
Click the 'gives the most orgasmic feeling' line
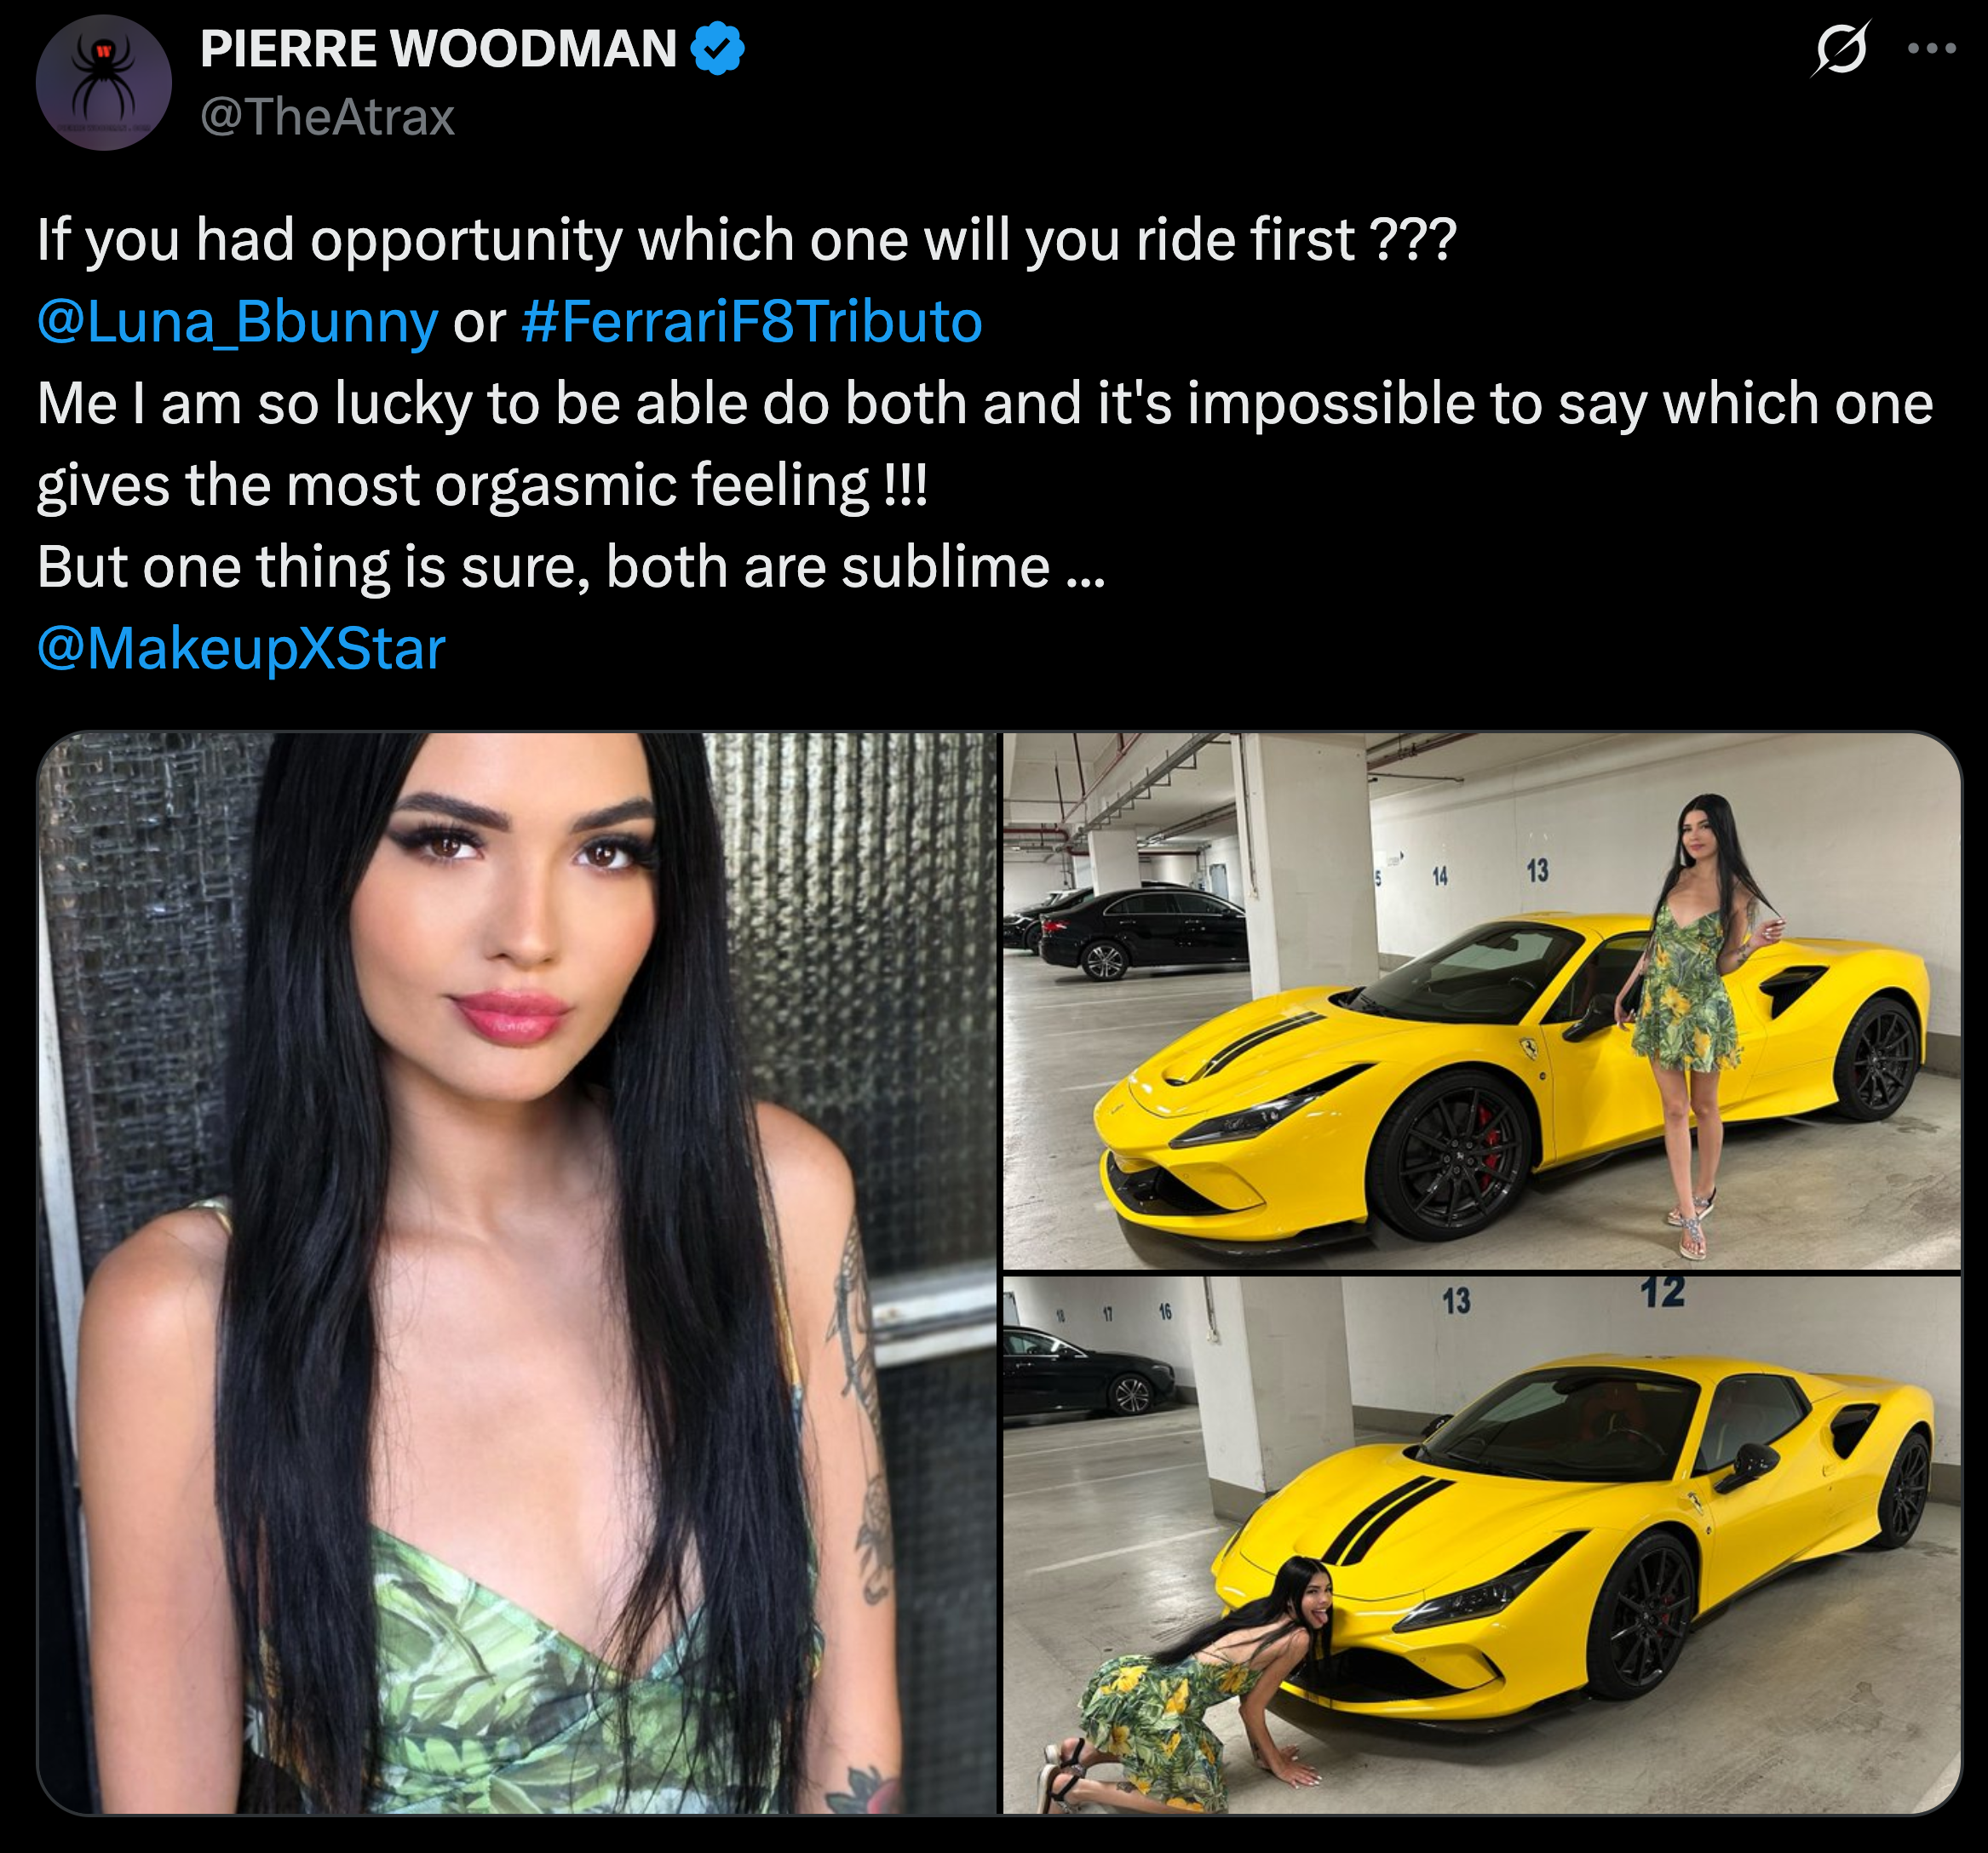(483, 485)
